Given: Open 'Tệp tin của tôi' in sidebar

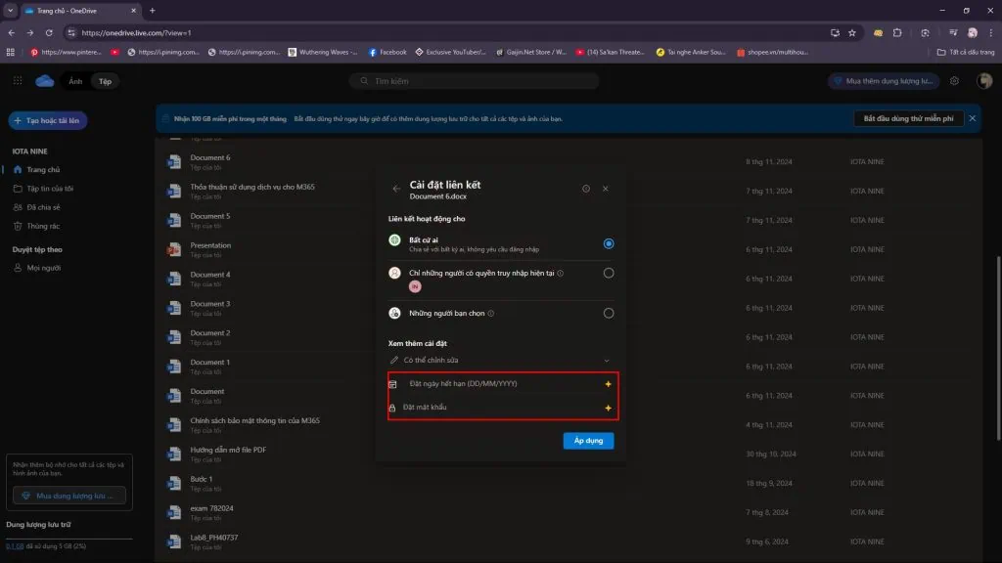Looking at the screenshot, I should click(50, 189).
